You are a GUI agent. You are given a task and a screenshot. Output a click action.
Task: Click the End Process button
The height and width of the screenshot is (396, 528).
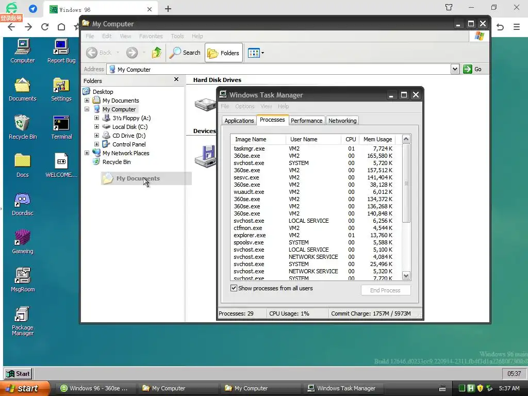pos(386,290)
